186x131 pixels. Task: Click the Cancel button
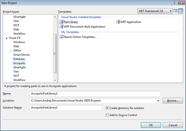point(173,125)
